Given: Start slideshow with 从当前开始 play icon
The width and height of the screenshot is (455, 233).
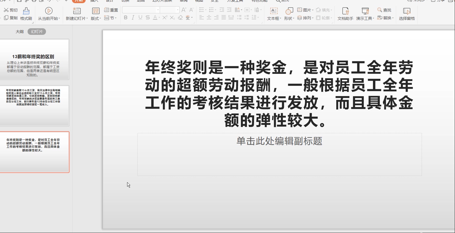Looking at the screenshot, I should pyautogui.click(x=49, y=11).
